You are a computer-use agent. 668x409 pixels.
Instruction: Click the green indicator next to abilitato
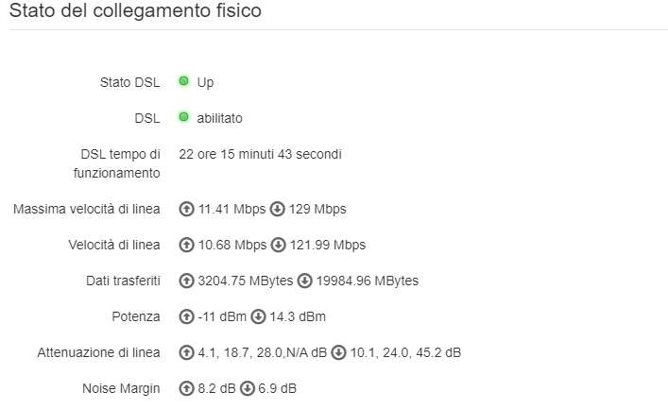pos(184,117)
